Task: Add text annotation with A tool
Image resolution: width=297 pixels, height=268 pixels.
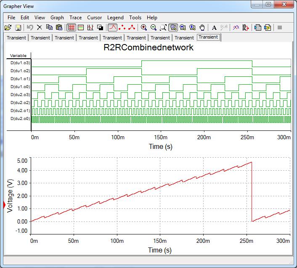Action: 214,28
